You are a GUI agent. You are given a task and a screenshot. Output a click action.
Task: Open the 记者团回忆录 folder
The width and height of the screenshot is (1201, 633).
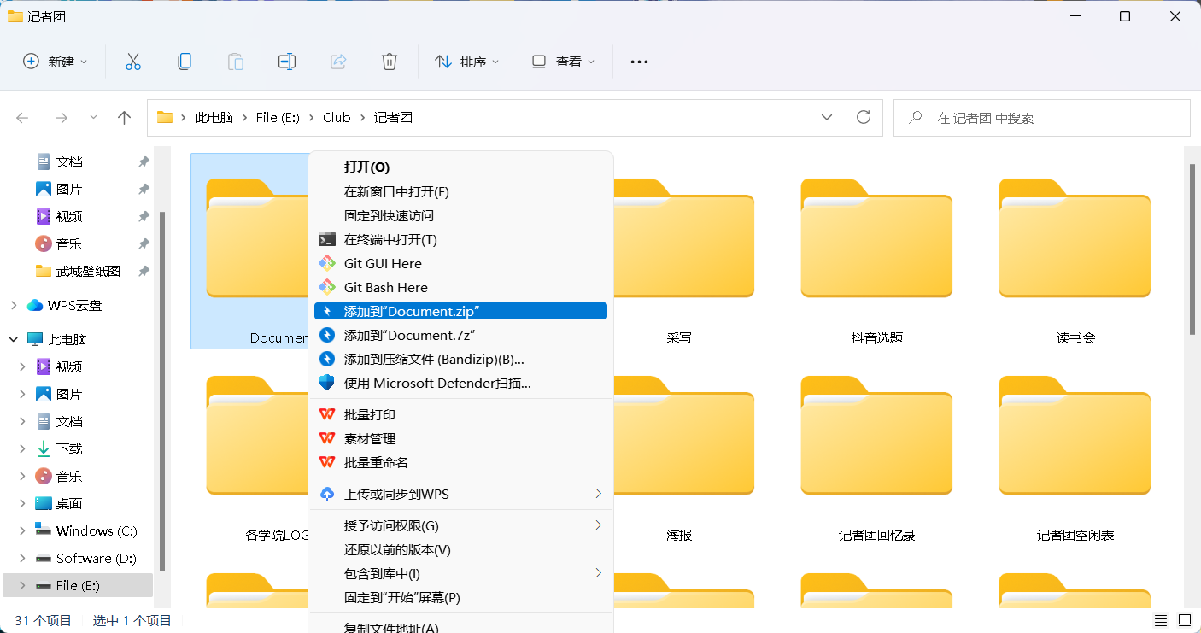(877, 448)
